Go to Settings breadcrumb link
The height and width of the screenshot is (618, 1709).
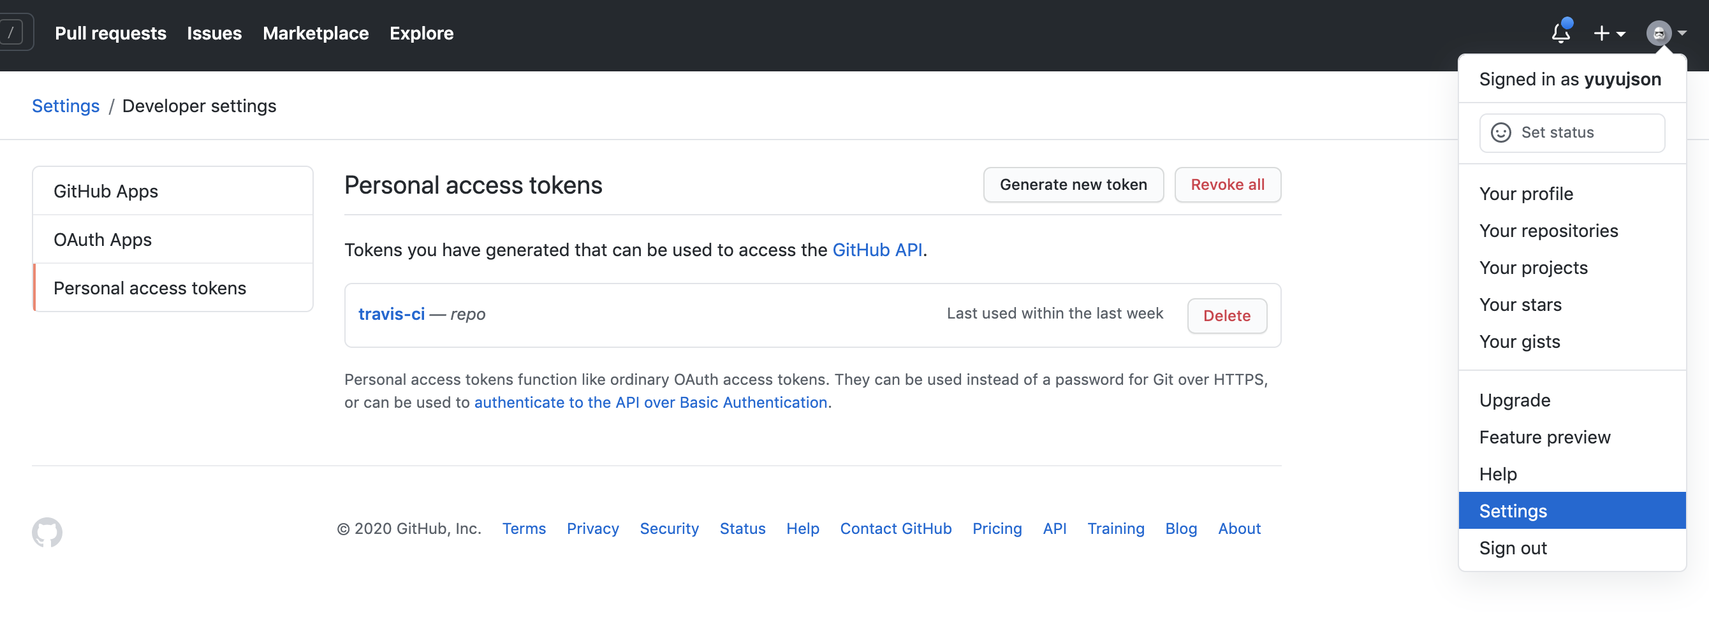[x=66, y=106]
